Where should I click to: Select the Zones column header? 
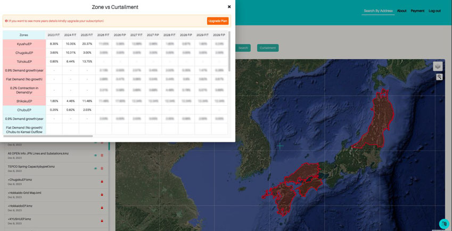[24, 35]
